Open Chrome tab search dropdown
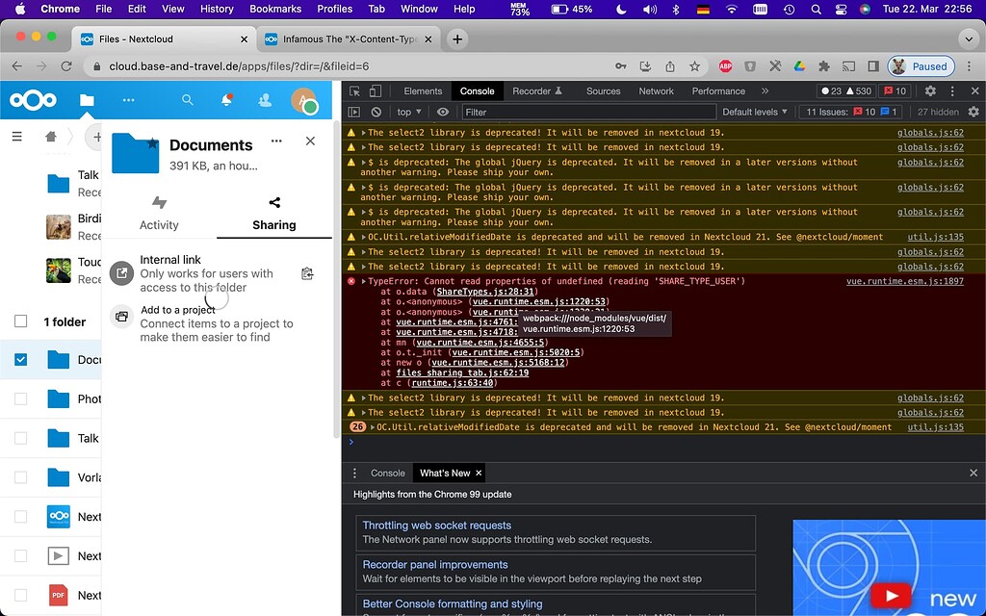The image size is (986, 616). 969,38
